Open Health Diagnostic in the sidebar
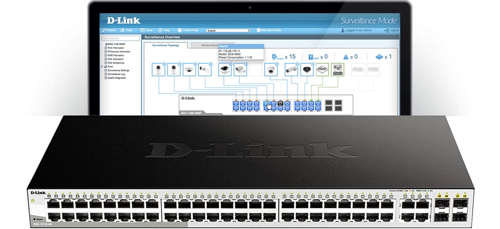 115,78
